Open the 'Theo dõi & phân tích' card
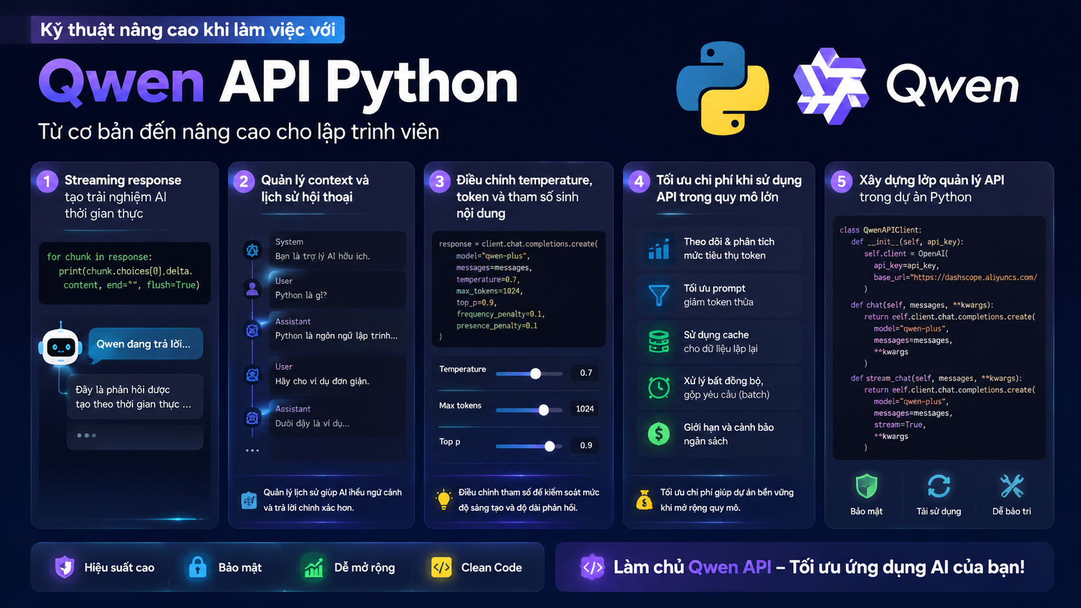Viewport: 1081px width, 608px height. pyautogui.click(x=719, y=249)
